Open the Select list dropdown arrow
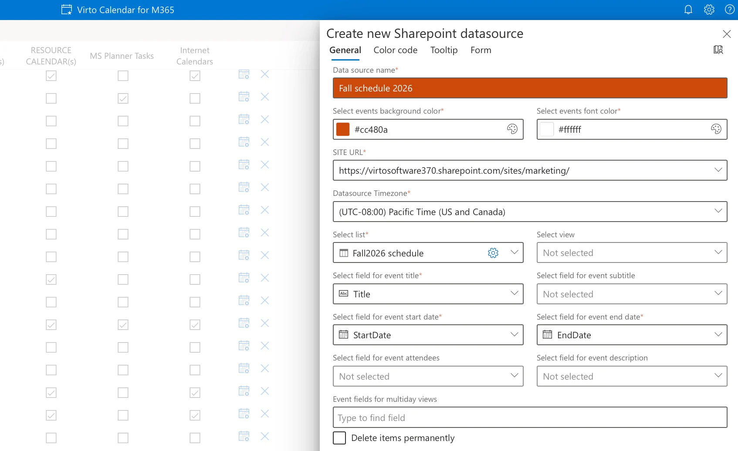738x451 pixels. click(515, 252)
